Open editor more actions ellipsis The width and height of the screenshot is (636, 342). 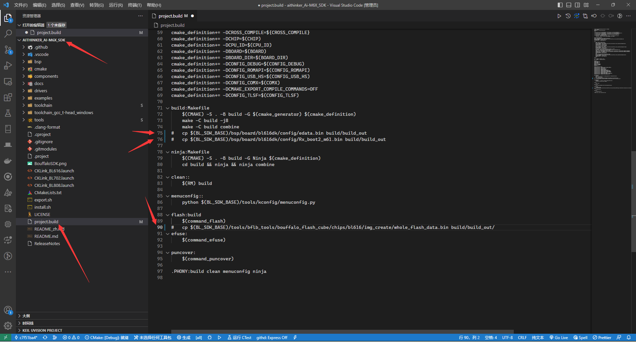(628, 16)
